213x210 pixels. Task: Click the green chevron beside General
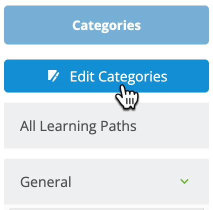(x=184, y=181)
